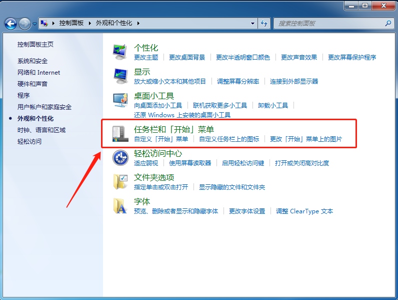
Task: Click the Fonts (字体) folder icon
Action: pyautogui.click(x=120, y=206)
